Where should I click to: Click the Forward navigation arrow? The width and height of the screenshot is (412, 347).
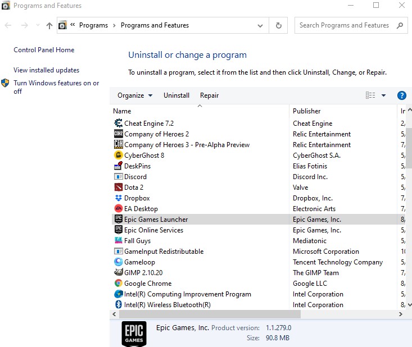[24, 25]
